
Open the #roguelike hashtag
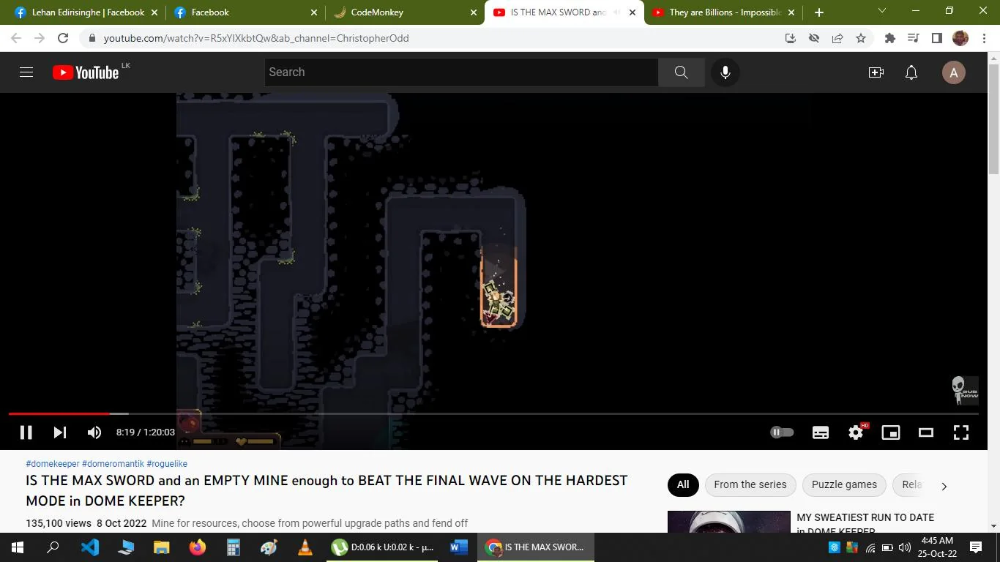pos(167,464)
